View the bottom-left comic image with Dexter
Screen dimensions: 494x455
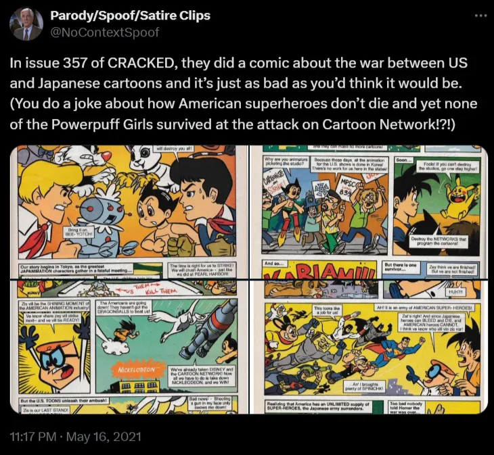tap(129, 347)
